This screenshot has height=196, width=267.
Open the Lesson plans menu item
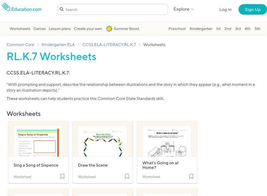(60, 29)
